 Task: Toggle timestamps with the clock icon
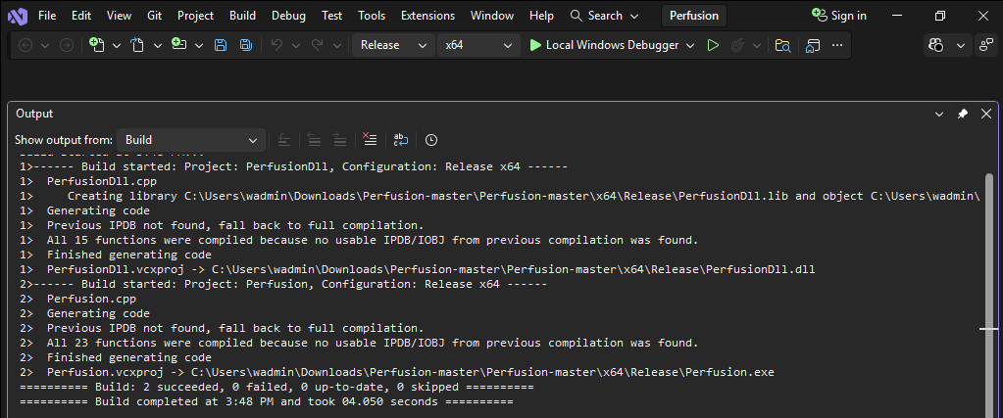[431, 140]
